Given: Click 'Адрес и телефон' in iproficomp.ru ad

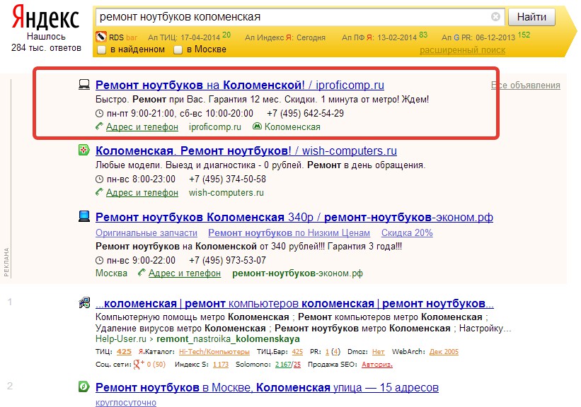Looking at the screenshot, I should 142,127.
